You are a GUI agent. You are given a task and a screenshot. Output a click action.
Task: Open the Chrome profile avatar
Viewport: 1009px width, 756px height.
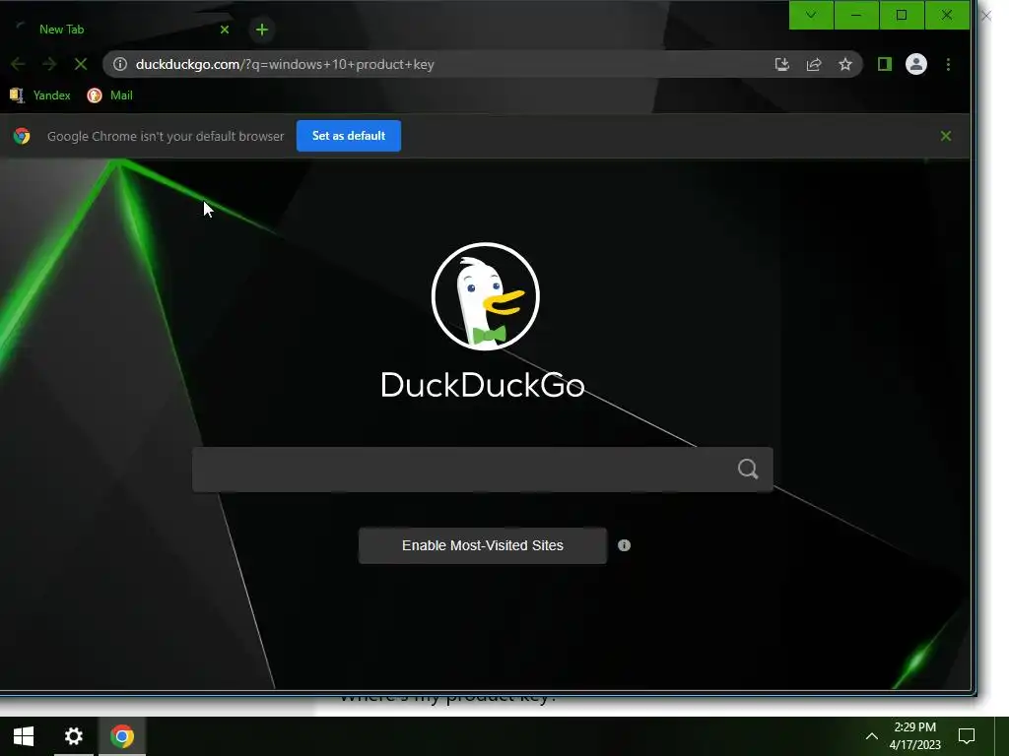pos(916,64)
